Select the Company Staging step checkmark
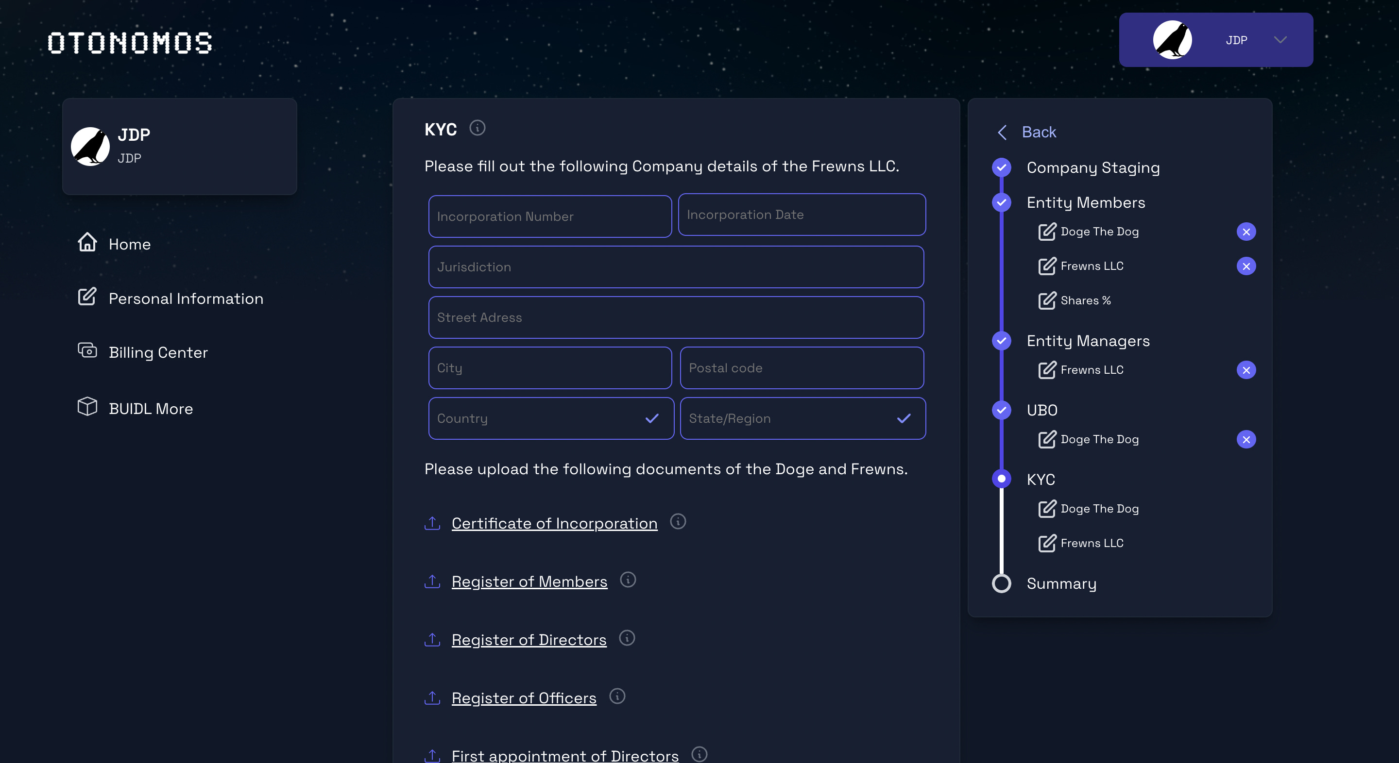Screen dimensions: 1399x763 tap(1002, 167)
